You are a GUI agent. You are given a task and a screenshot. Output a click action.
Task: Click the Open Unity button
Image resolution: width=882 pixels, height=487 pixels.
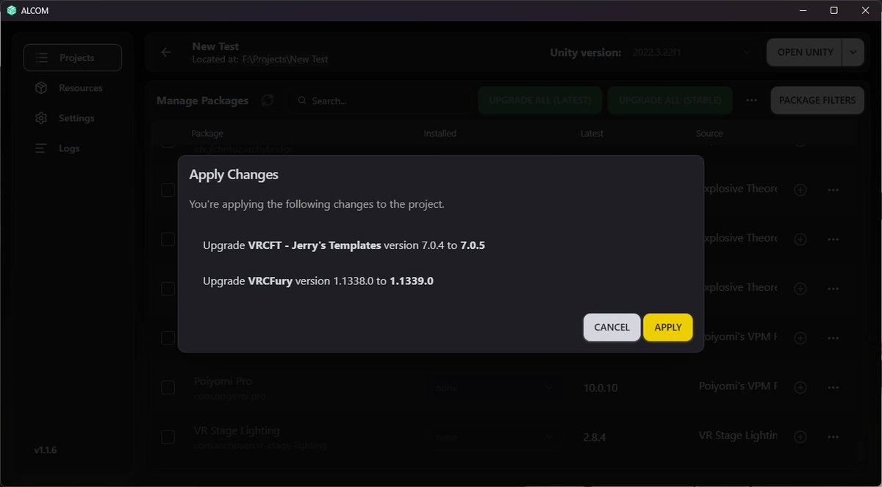tap(805, 52)
